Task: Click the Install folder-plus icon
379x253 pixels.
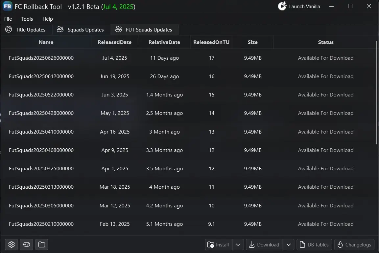Action: tap(210, 245)
